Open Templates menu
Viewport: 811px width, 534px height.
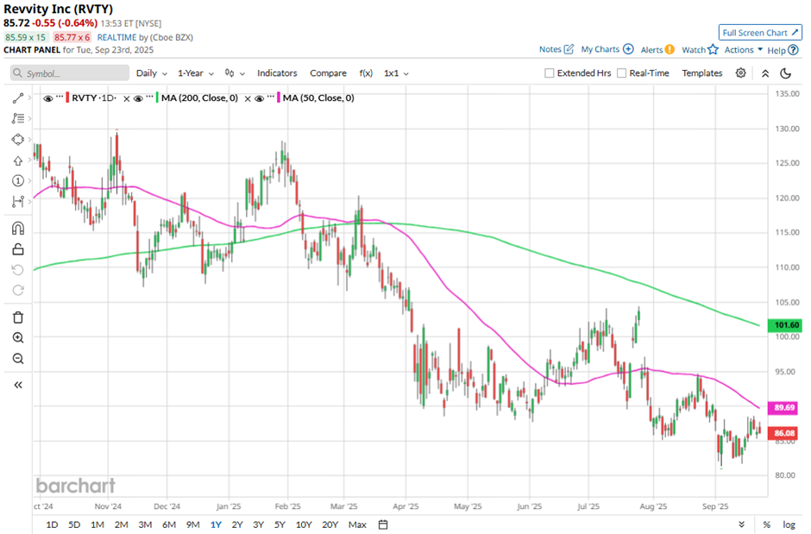[702, 73]
